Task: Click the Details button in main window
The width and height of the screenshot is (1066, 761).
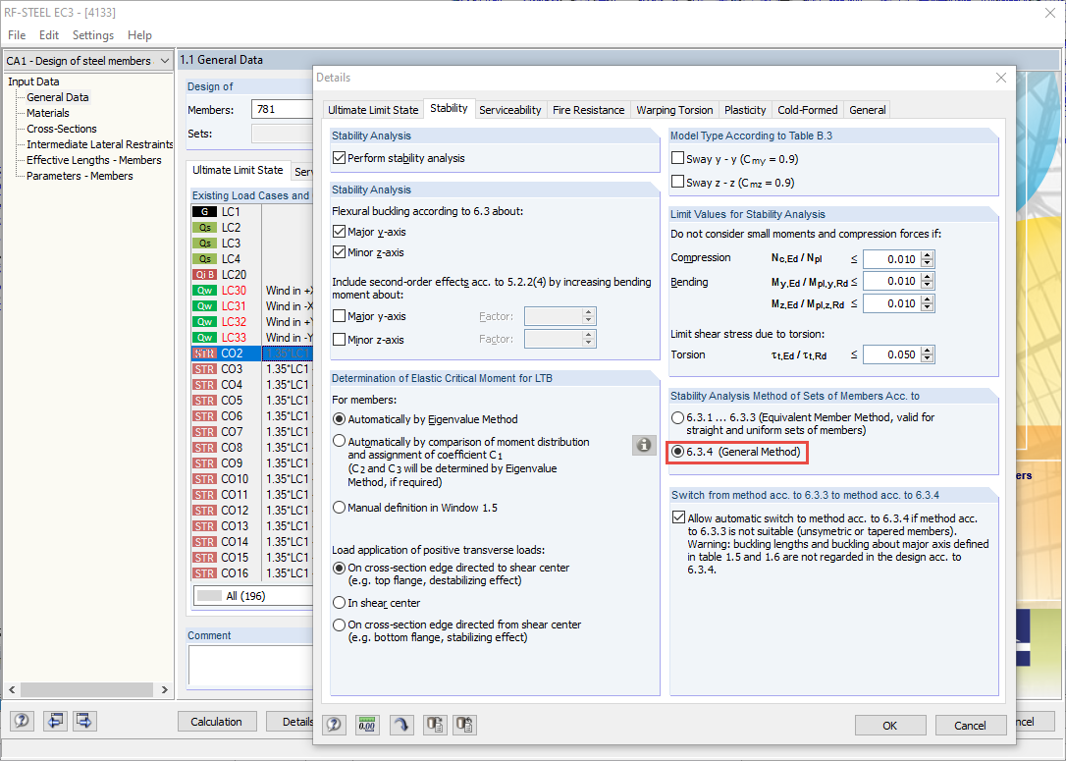Action: (291, 721)
